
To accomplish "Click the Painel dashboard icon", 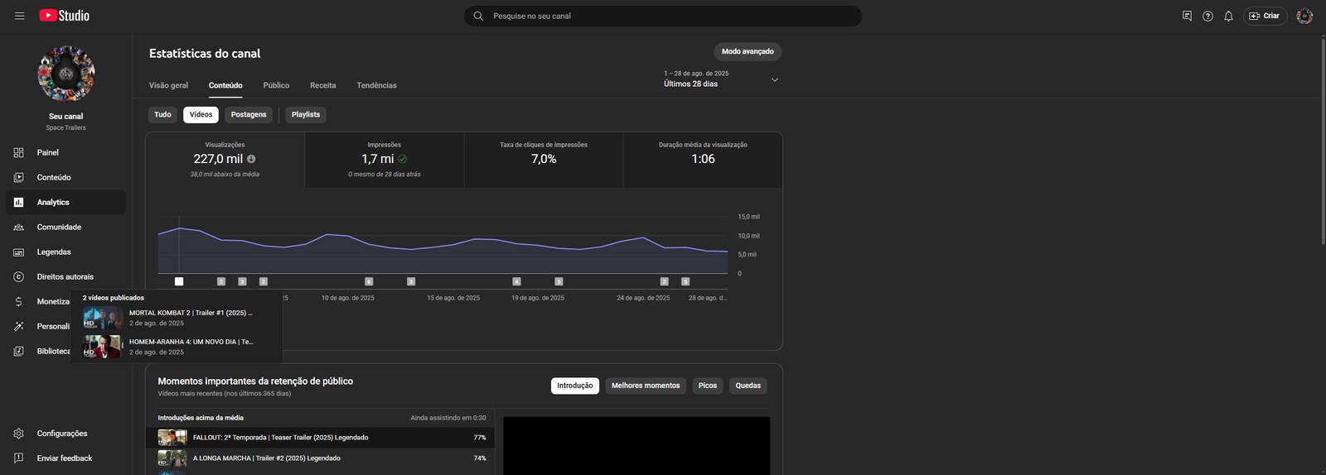I will [18, 152].
